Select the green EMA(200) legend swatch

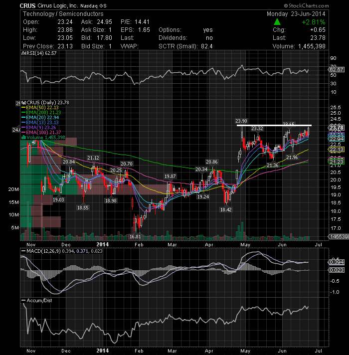(x=23, y=113)
